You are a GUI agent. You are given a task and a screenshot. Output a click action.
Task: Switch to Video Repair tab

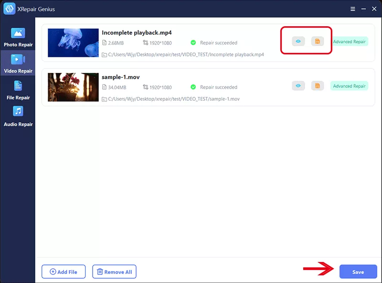(18, 64)
